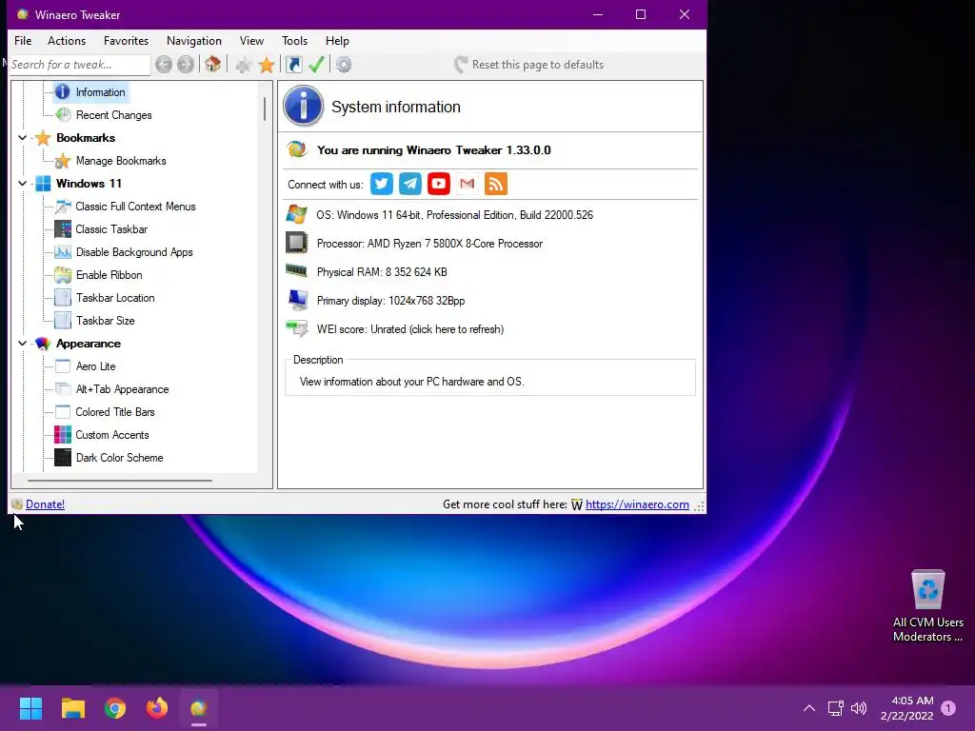Click the create shortcut arrow toolbar icon
The image size is (975, 731).
(x=294, y=65)
